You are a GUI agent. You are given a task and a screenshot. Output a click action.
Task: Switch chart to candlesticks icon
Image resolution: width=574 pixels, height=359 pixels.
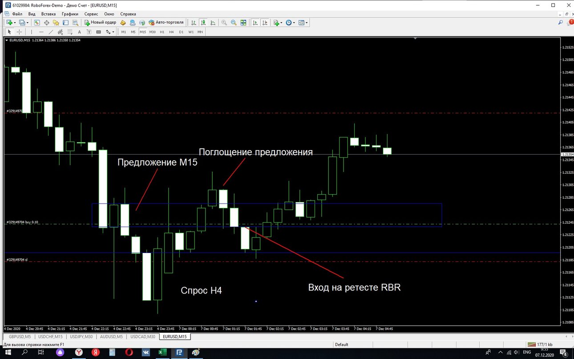(203, 22)
